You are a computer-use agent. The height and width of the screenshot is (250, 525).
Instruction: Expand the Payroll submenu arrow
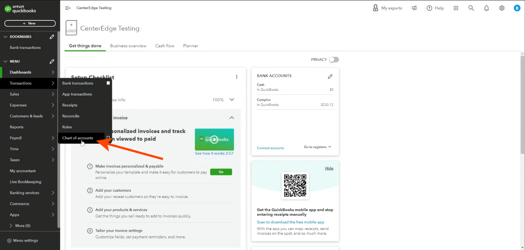pos(53,138)
